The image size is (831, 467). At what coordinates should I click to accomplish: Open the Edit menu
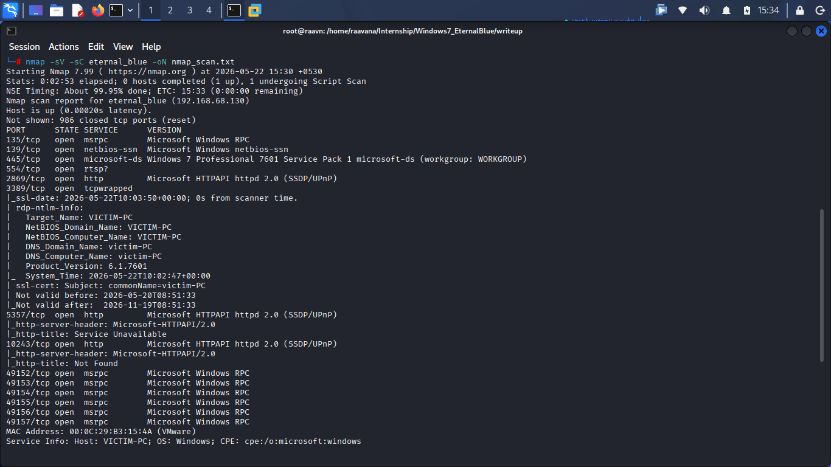tap(96, 47)
